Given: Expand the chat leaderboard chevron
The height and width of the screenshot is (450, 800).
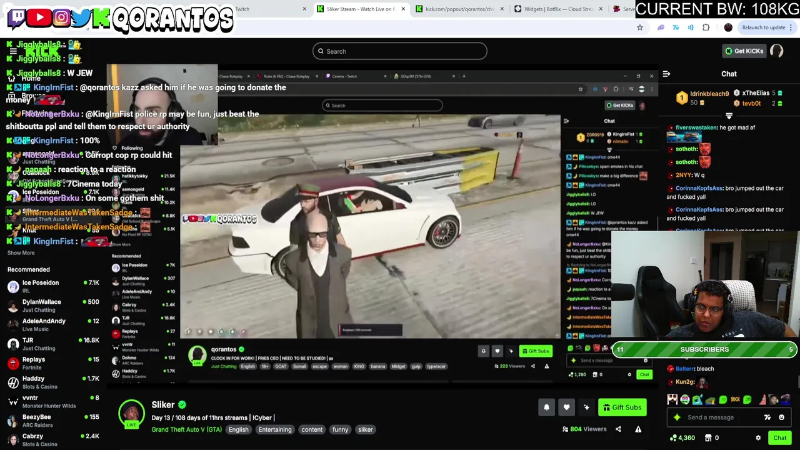Looking at the screenshot, I should (x=729, y=116).
